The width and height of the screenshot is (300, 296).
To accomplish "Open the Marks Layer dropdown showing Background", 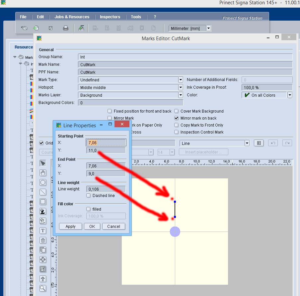I will [x=181, y=95].
